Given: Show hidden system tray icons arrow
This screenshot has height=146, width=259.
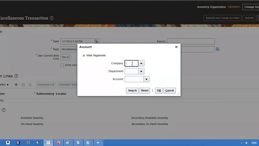Looking at the screenshot, I should [x=242, y=143].
